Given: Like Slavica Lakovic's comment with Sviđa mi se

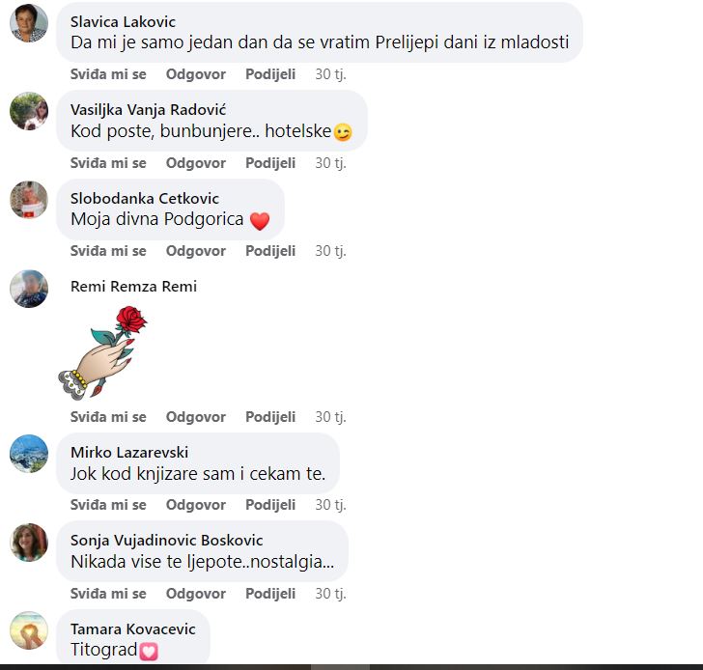Looking at the screenshot, I should click(x=108, y=74).
